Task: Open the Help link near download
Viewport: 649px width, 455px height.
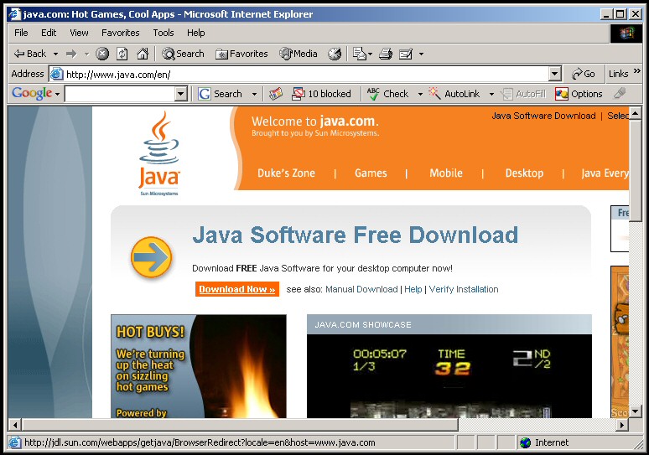Action: coord(413,289)
